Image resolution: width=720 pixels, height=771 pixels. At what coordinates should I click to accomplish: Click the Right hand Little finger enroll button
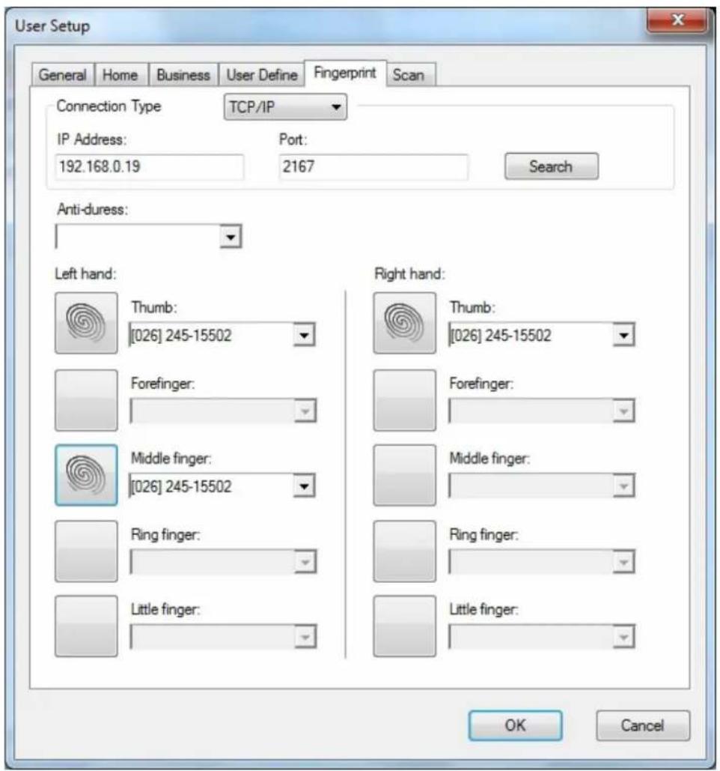(405, 626)
